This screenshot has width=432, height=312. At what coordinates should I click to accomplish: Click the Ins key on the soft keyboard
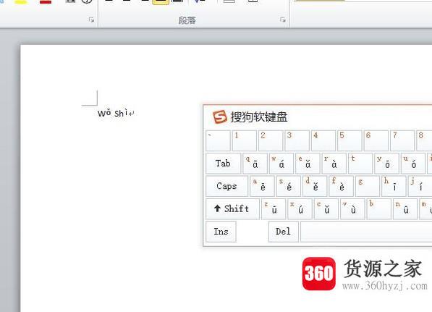pos(221,232)
